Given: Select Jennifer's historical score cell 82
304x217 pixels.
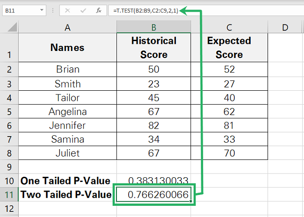Looking at the screenshot, I should [154, 125].
